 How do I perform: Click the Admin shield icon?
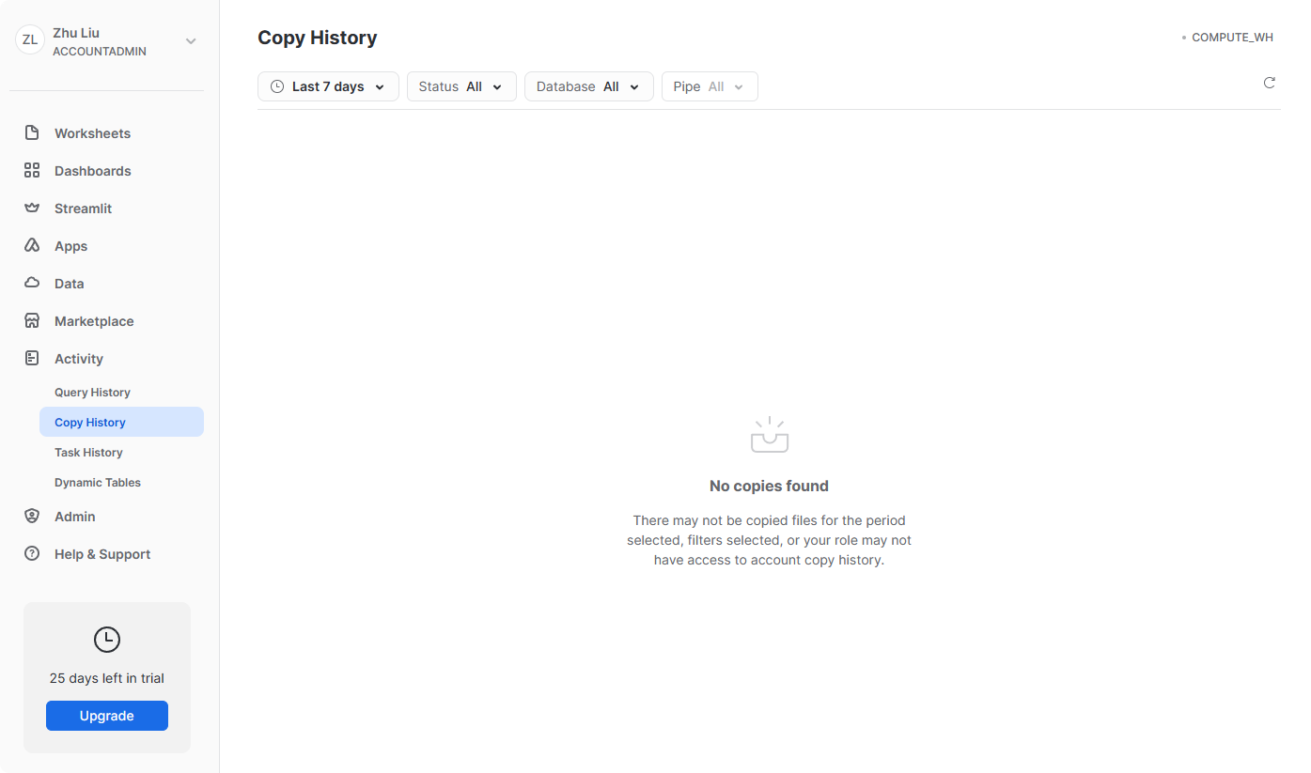coord(32,517)
